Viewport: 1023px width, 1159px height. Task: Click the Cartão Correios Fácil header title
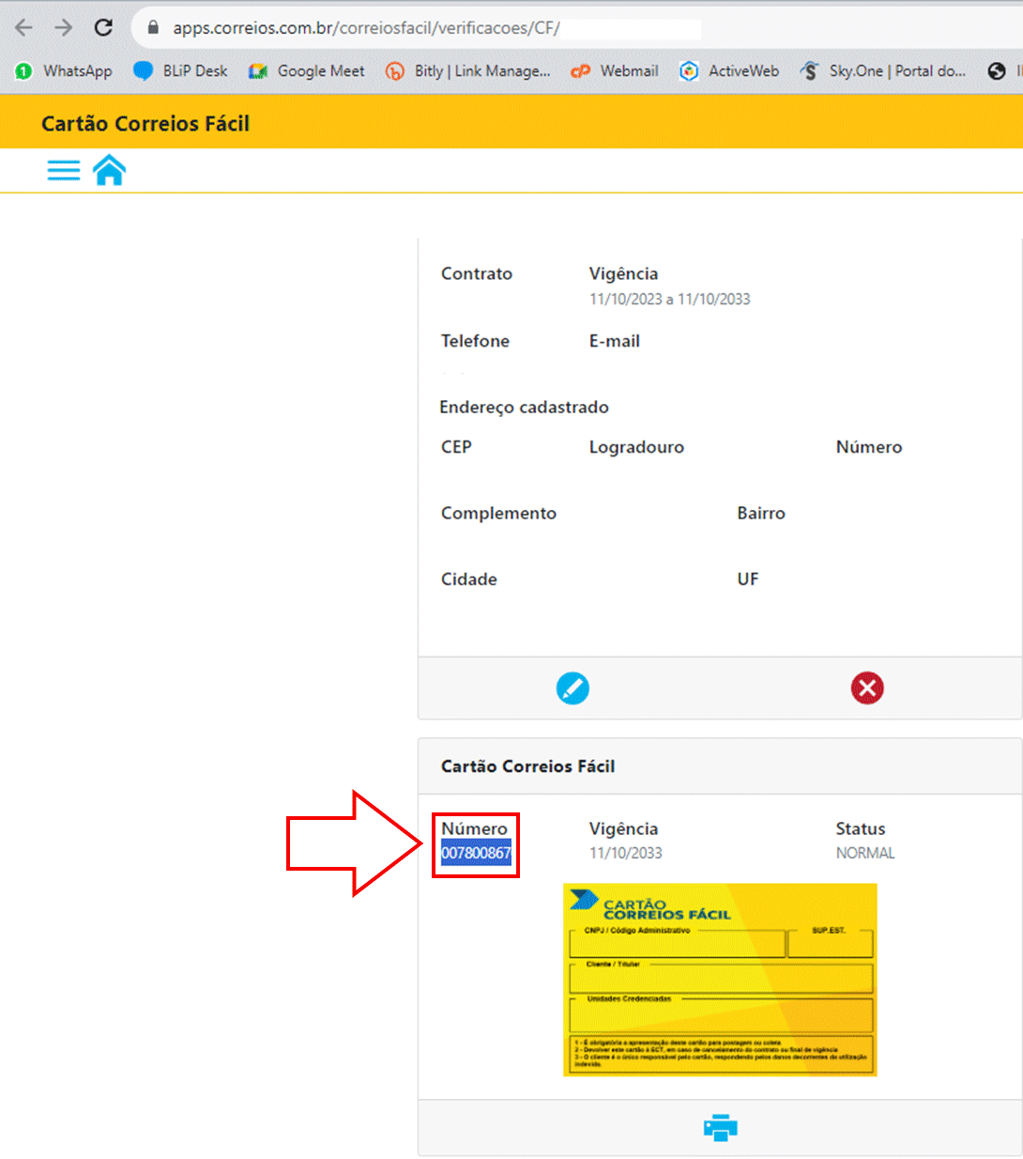145,123
